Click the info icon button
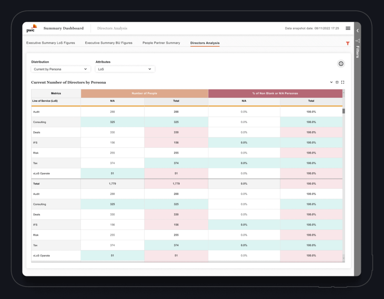The image size is (384, 299). point(341,64)
